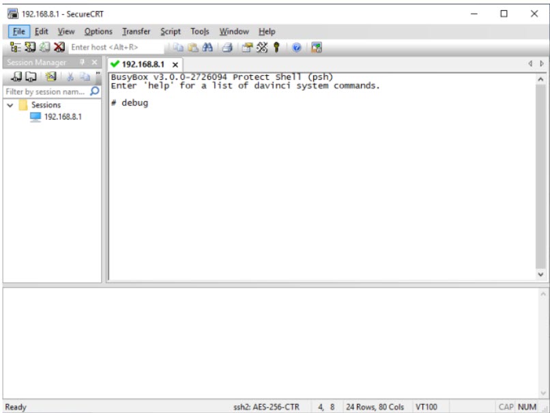Select the 192.168.8.1 session in tree
Screen dimensions: 550x413
coord(62,117)
